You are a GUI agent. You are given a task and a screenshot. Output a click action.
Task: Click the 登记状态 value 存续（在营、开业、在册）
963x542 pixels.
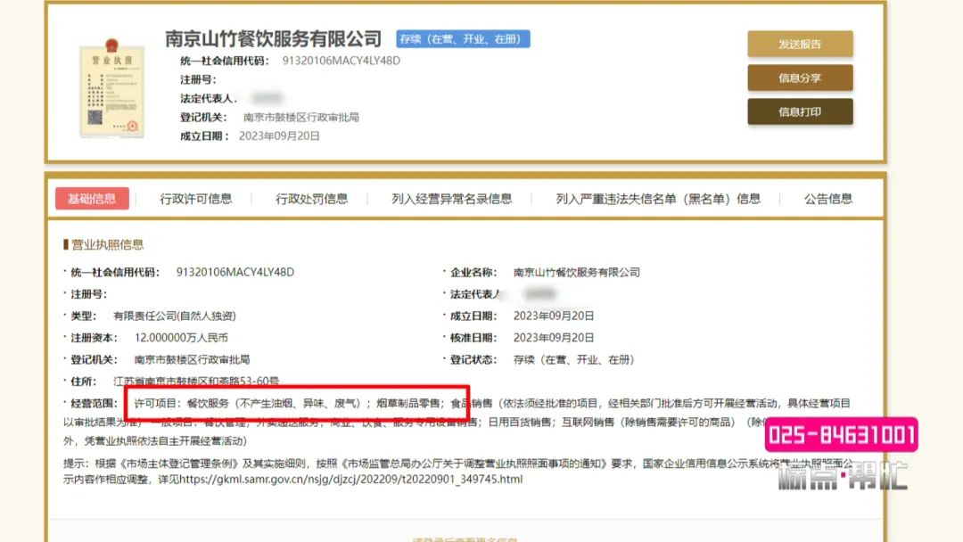(x=573, y=359)
